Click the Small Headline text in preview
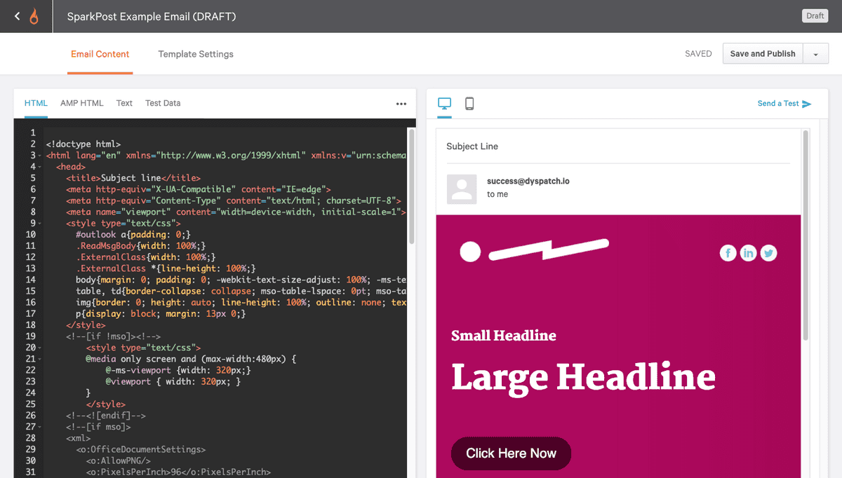This screenshot has height=478, width=842. click(504, 336)
